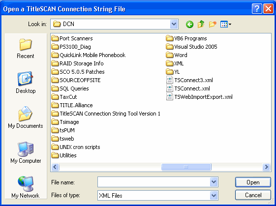The image size is (276, 206).
Task: Click the Help question mark button
Action: click(x=257, y=9)
